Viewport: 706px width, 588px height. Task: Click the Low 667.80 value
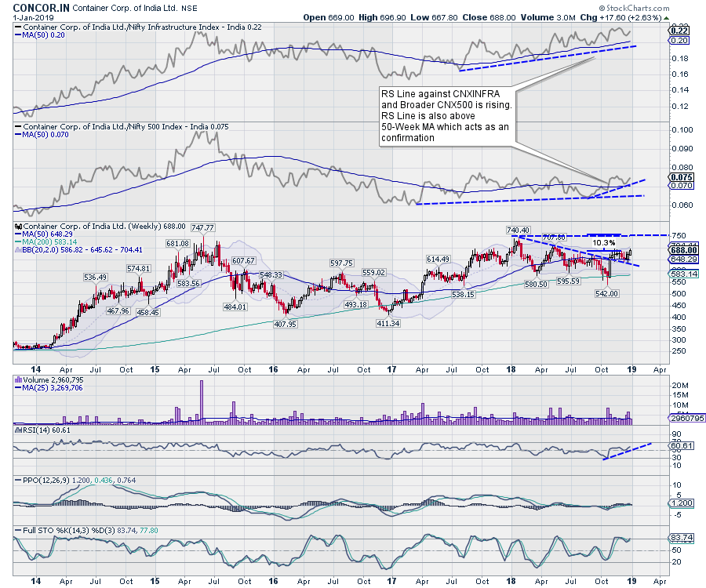434,17
